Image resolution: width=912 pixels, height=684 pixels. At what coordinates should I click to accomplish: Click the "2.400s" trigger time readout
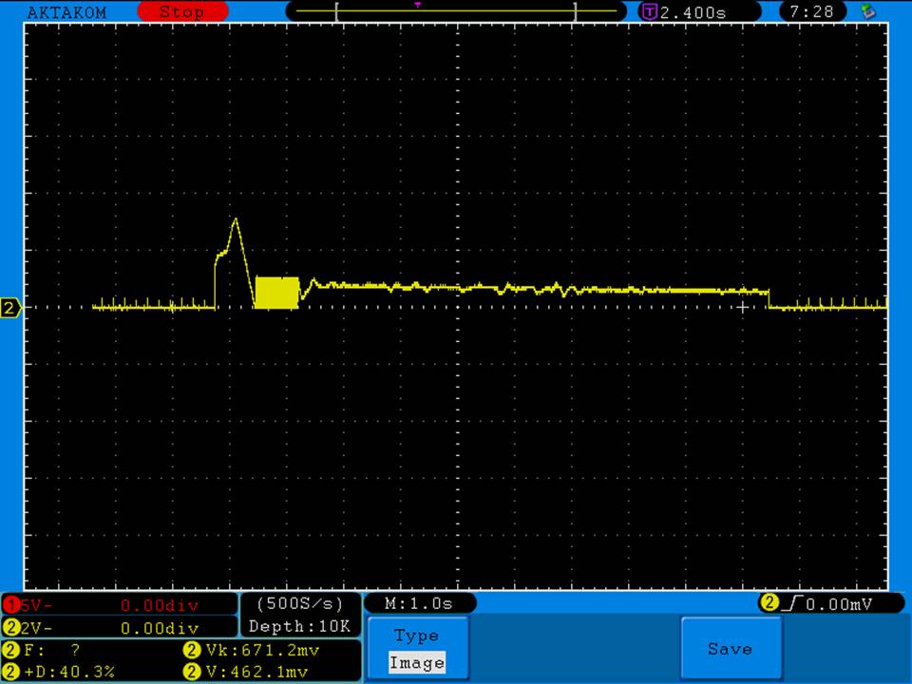tap(693, 12)
